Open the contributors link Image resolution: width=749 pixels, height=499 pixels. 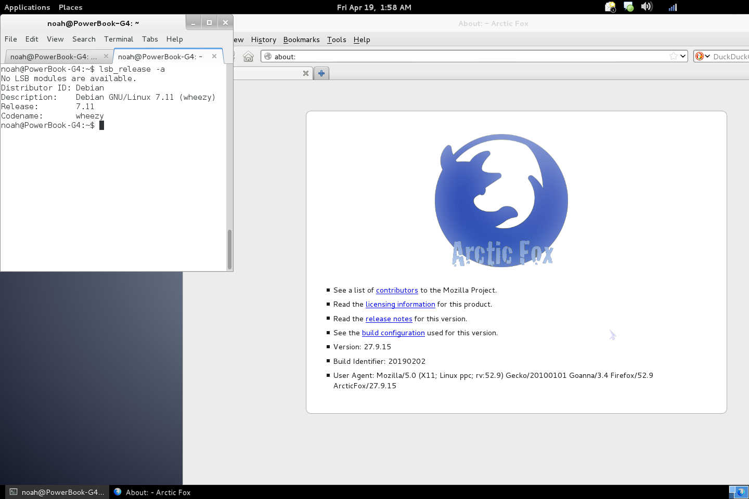397,290
